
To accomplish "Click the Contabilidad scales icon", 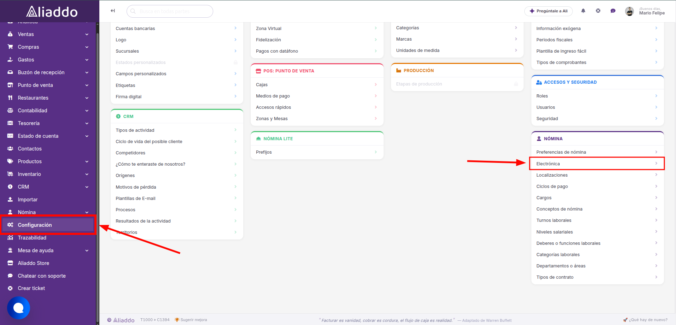I will [x=10, y=111].
